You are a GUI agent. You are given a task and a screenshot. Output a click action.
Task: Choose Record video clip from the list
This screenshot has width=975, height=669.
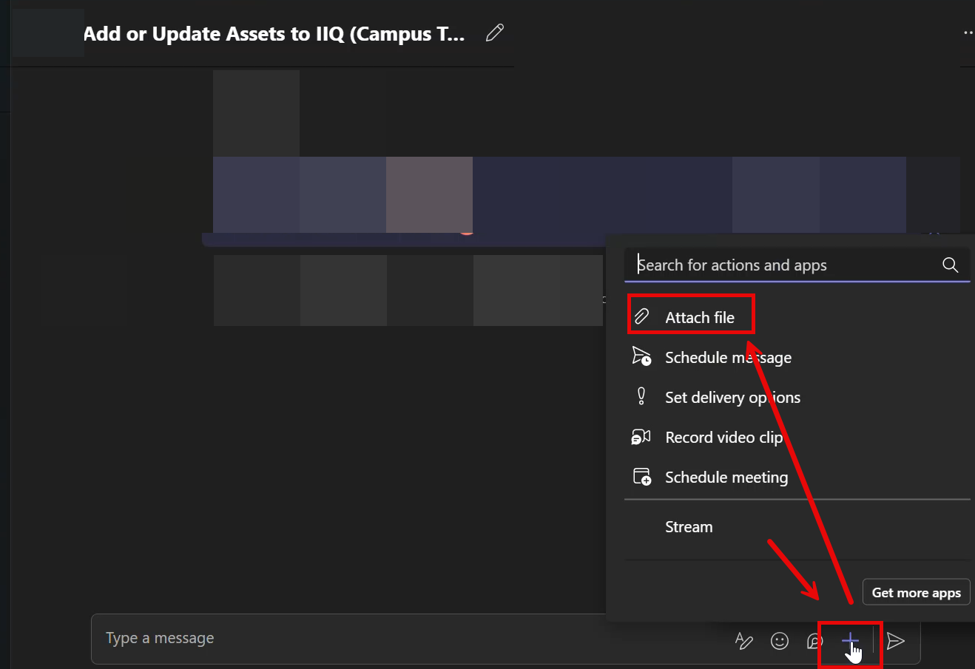723,437
